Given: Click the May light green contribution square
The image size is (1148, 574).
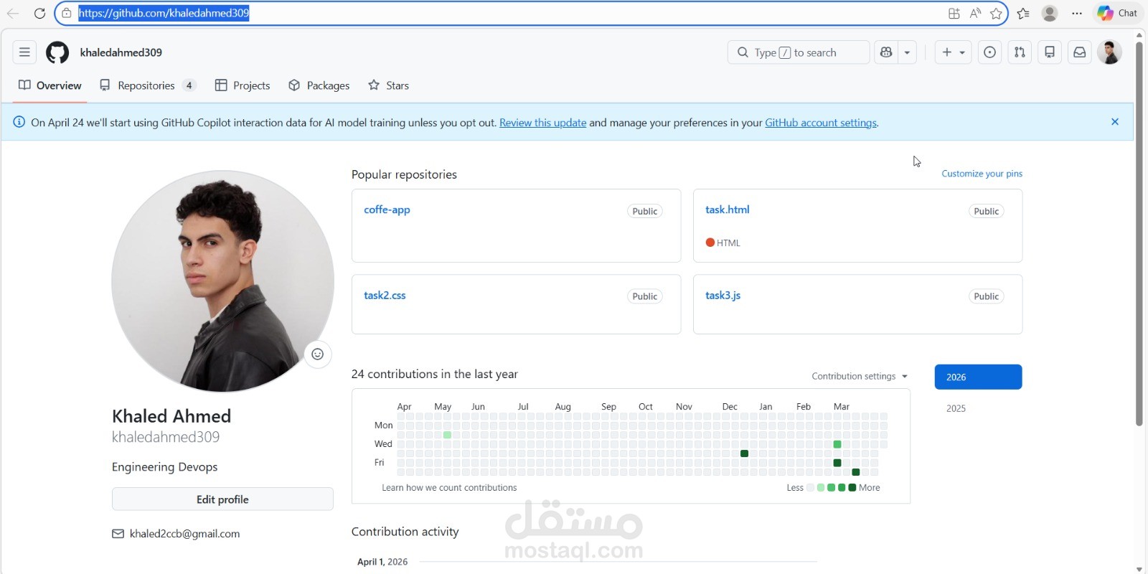Looking at the screenshot, I should 447,435.
